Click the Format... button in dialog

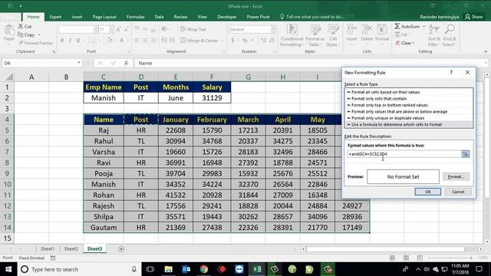[456, 177]
